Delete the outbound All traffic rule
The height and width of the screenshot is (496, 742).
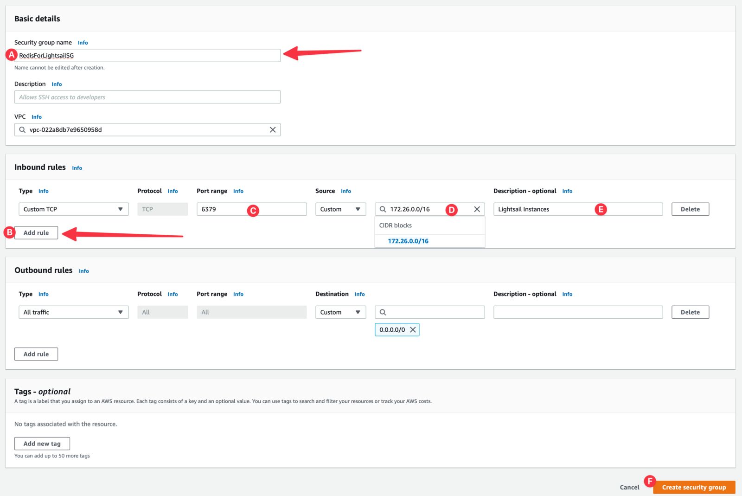tap(690, 312)
